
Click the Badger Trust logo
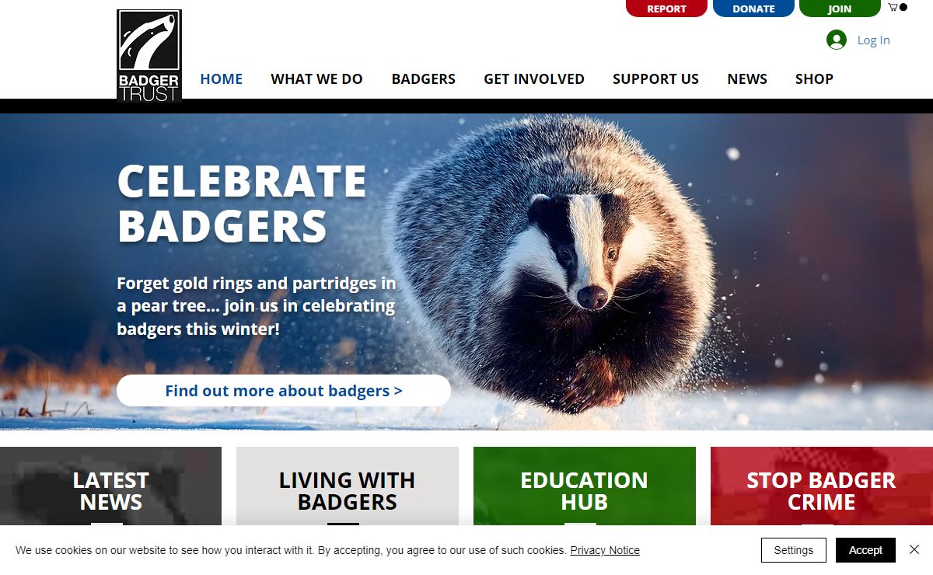tap(149, 56)
